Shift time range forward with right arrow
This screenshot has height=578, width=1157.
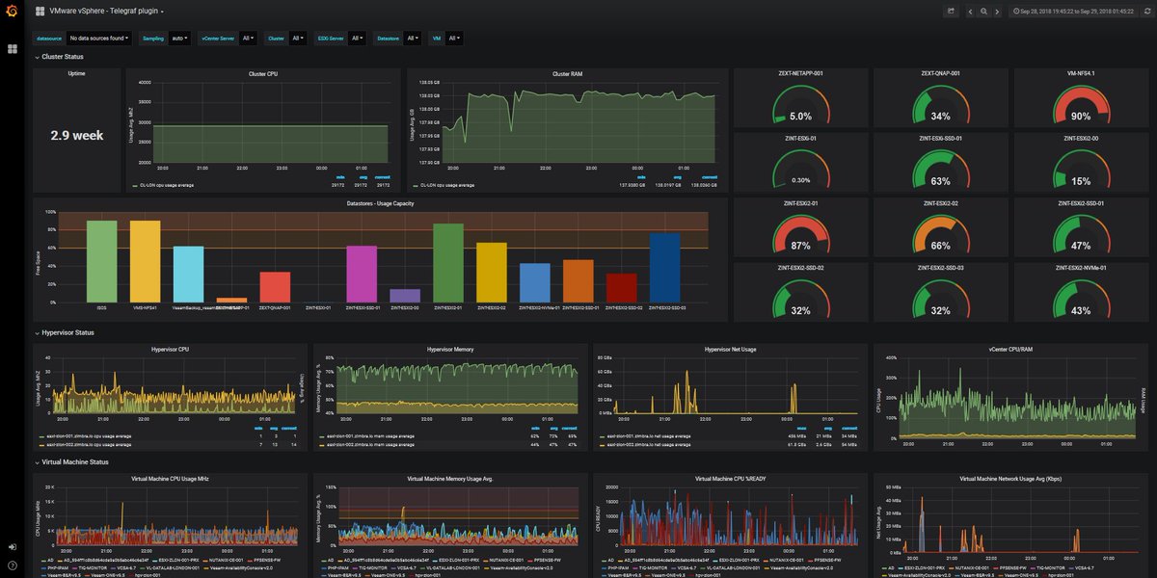[x=996, y=12]
